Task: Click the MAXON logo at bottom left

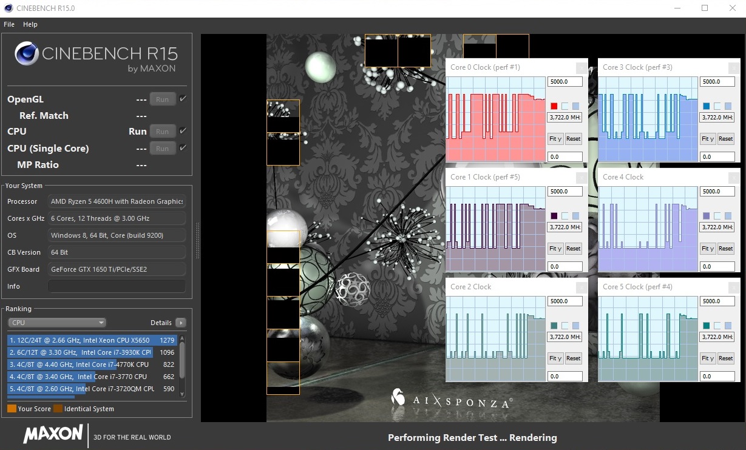Action: (53, 434)
